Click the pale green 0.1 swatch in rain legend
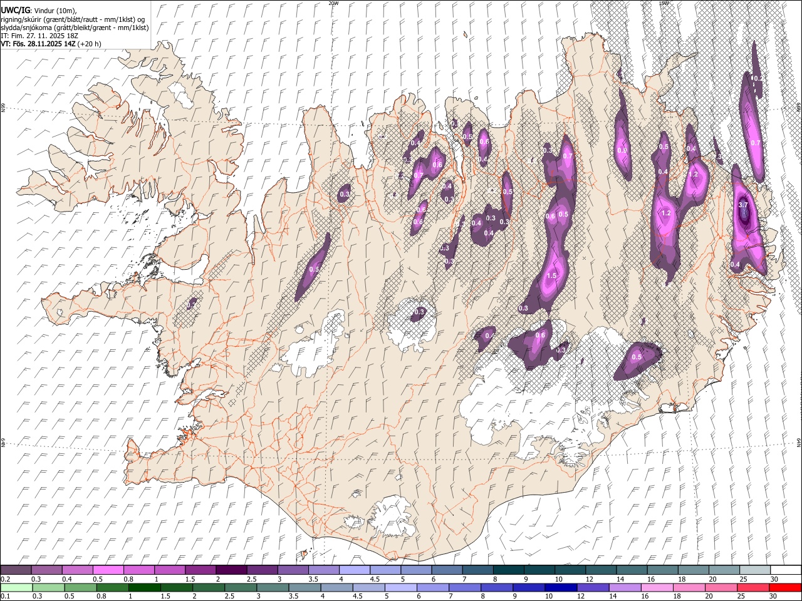The image size is (802, 601). point(16,588)
